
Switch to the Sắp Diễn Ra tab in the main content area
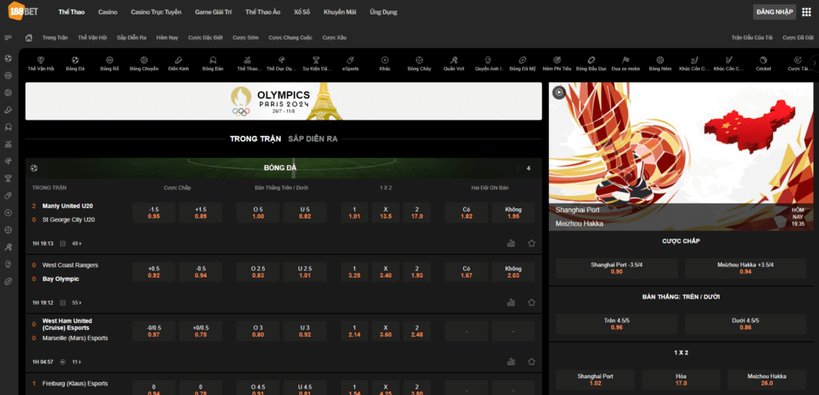click(313, 139)
